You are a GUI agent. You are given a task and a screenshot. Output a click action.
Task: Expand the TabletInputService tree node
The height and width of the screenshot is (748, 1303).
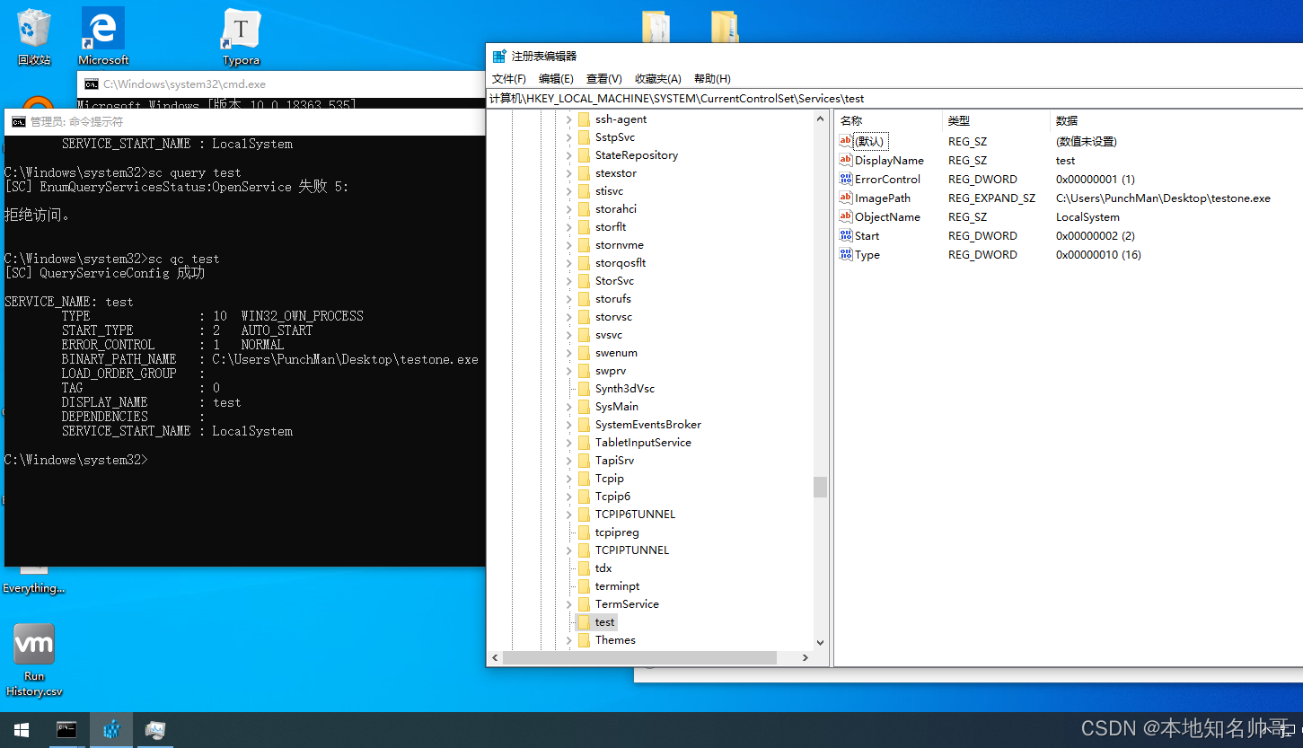point(568,443)
